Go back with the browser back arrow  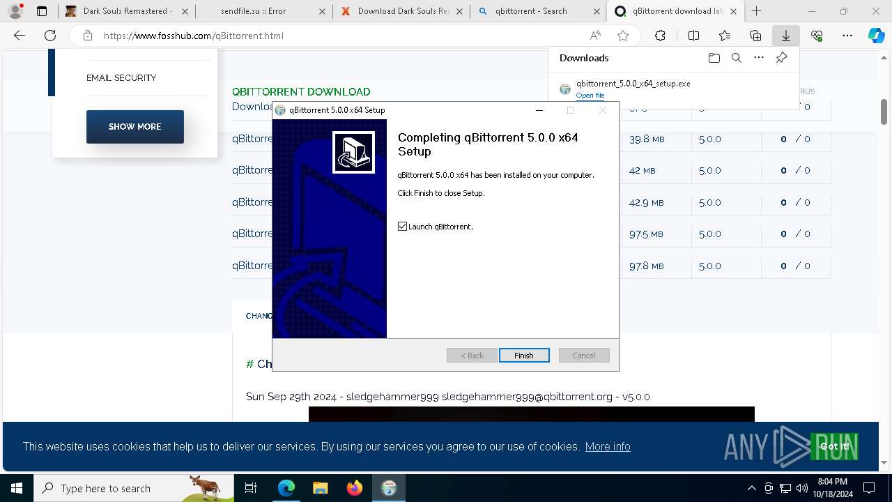point(20,36)
